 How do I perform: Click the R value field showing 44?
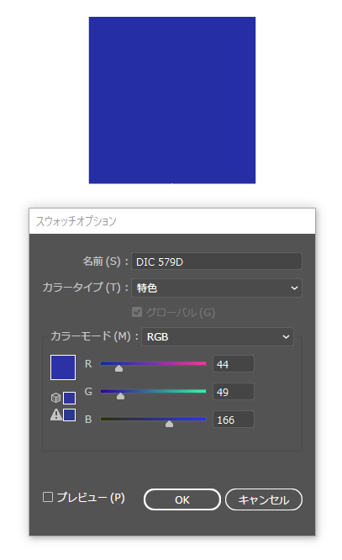[234, 364]
